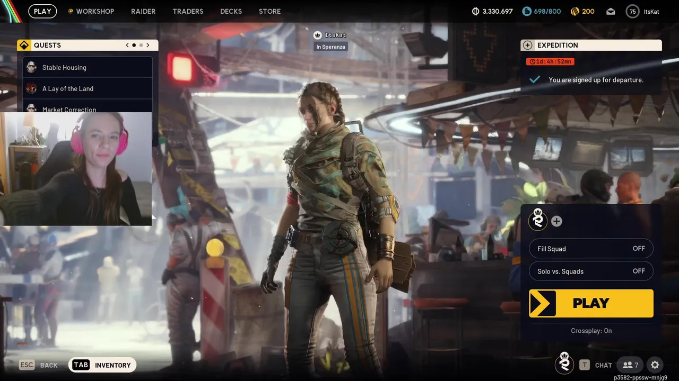Open the Expedition panel header
Screen dimensions: 679x381
(591, 45)
